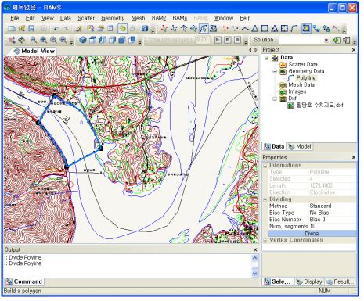Collapse the Dxf tree node
This screenshot has height=301, width=364.
pyautogui.click(x=275, y=99)
